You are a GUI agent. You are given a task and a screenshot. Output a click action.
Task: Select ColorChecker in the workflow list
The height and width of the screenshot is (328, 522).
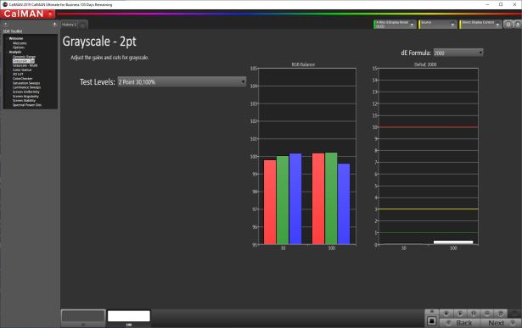coord(22,79)
